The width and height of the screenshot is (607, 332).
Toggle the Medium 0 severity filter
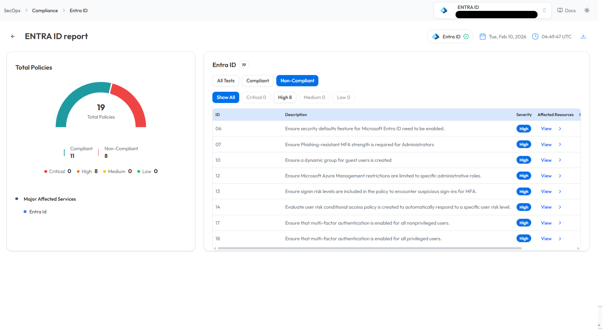[x=314, y=98]
